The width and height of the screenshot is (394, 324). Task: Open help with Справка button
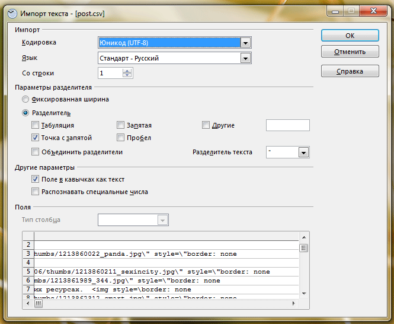point(350,71)
